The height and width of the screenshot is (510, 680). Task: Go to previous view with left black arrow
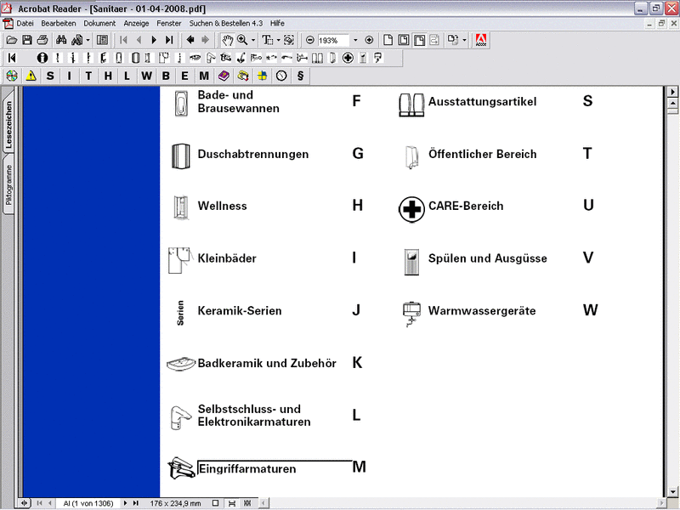pos(190,40)
